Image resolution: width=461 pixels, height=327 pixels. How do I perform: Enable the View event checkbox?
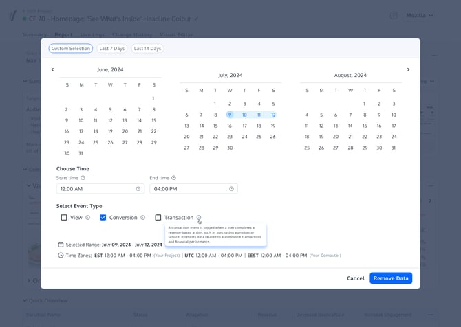pos(64,218)
